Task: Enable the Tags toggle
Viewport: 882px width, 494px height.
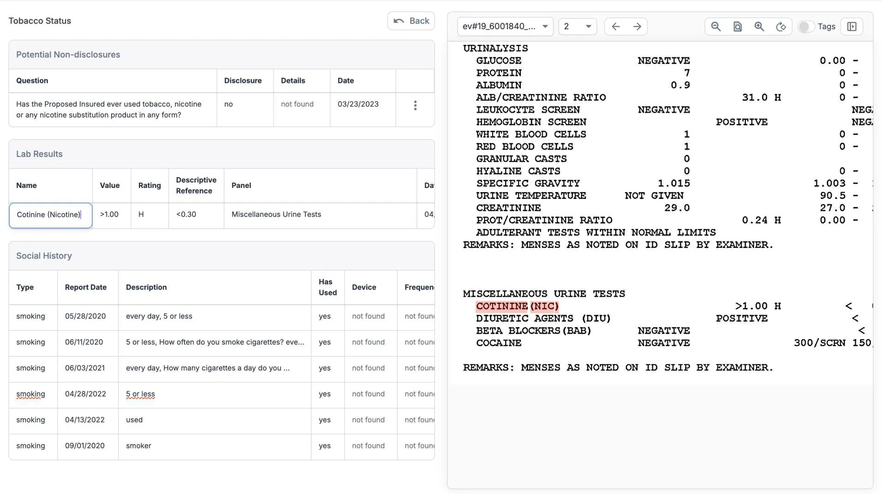Action: [x=805, y=27]
